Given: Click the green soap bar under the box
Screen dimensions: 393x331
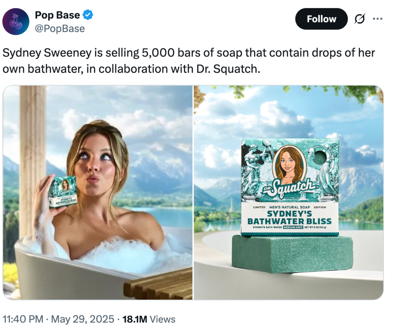Looking at the screenshot, I should point(292,254).
